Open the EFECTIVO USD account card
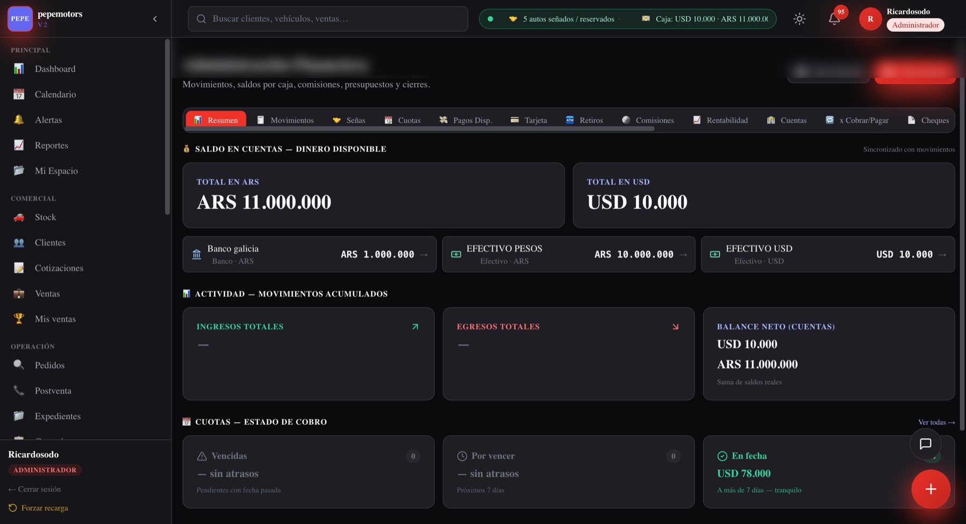 [x=828, y=254]
